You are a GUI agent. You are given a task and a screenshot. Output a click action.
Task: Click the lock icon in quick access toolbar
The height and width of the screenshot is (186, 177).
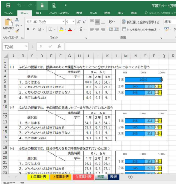click(x=42, y=6)
